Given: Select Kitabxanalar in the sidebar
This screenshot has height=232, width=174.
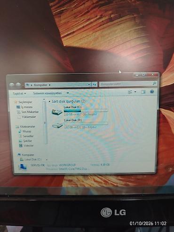Looking at the screenshot, I should click(x=28, y=127).
